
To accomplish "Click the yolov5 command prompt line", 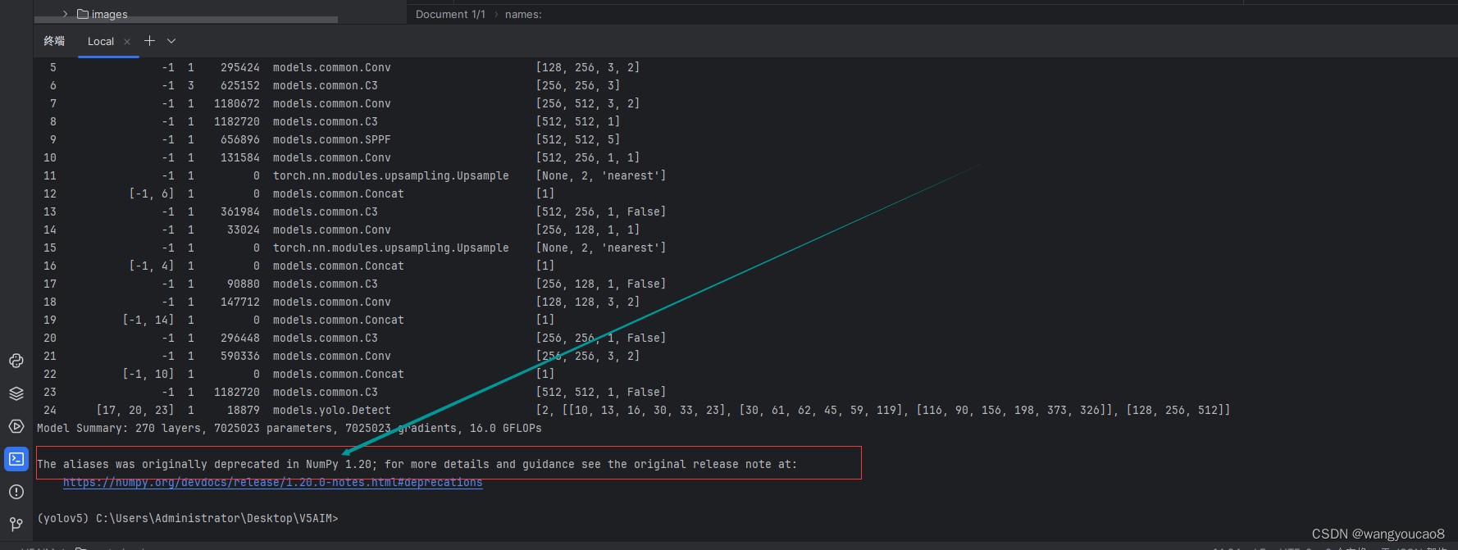I will [x=188, y=518].
